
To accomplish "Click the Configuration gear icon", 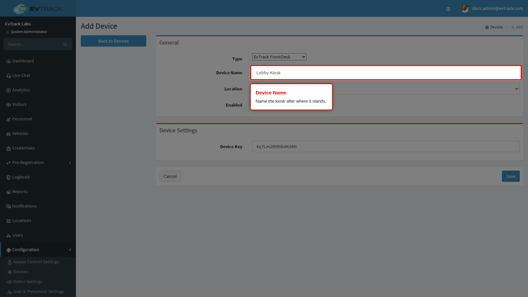I will click(9, 250).
